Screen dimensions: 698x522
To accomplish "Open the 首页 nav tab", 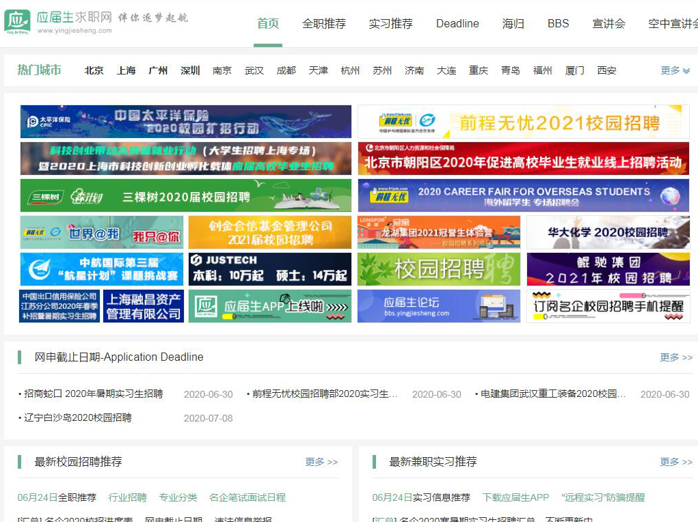I will (268, 24).
